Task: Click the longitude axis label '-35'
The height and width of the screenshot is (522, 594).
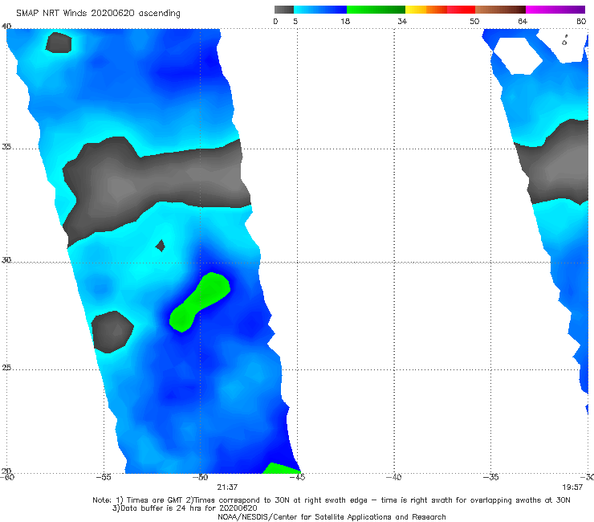Action: (490, 477)
